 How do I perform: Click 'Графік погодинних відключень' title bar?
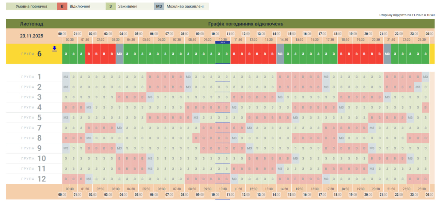pos(246,24)
